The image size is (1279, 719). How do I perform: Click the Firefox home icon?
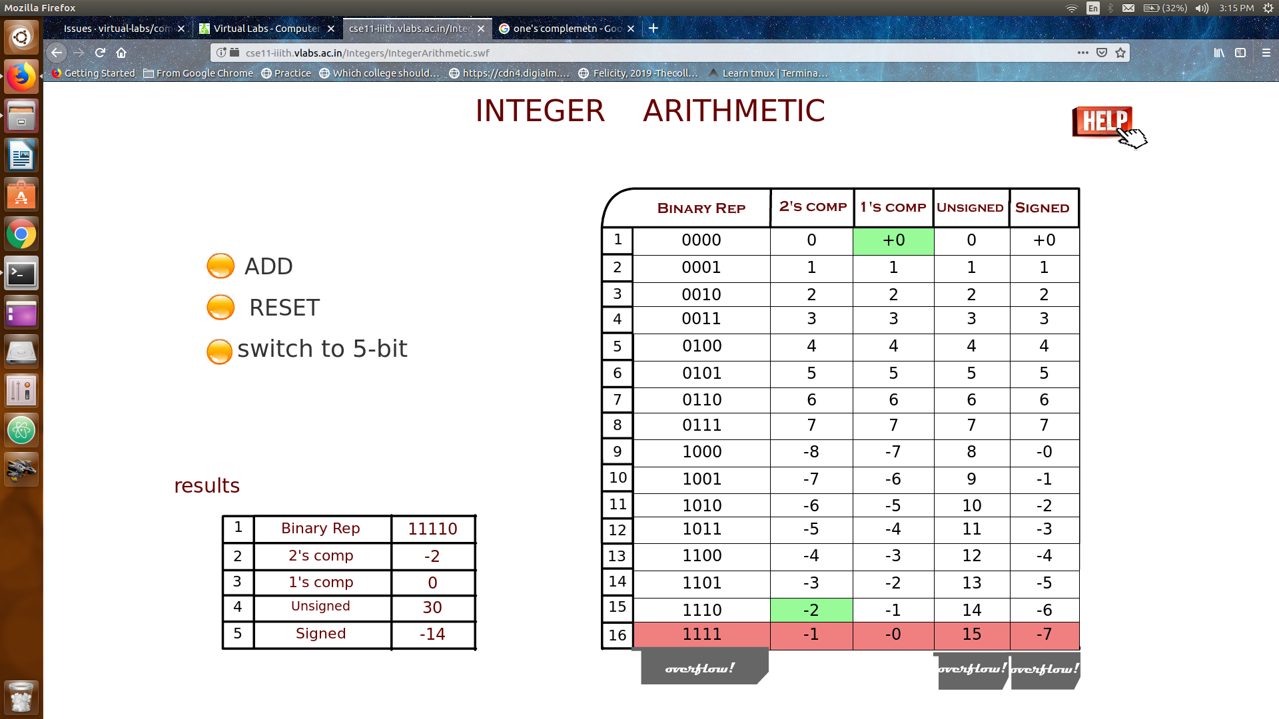pyautogui.click(x=121, y=53)
